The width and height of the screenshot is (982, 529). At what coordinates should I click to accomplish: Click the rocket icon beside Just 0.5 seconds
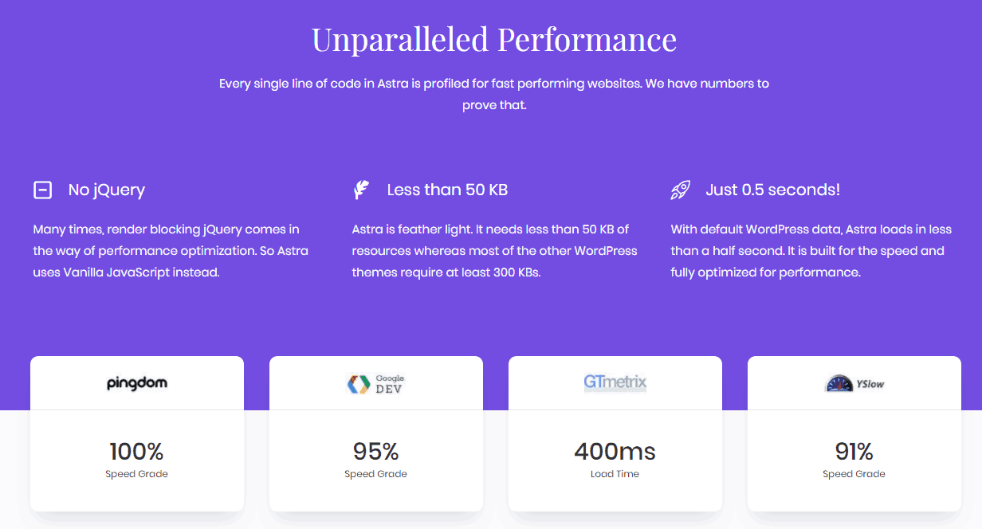click(x=680, y=190)
